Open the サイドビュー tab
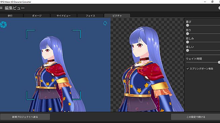The height and width of the screenshot is (123, 220). click(x=64, y=15)
